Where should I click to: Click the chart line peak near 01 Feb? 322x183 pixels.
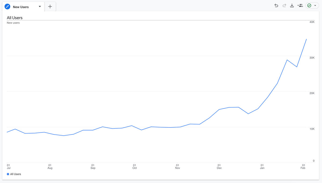click(306, 39)
